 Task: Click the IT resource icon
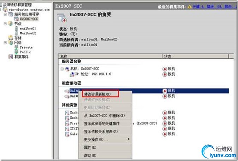click(x=67, y=129)
